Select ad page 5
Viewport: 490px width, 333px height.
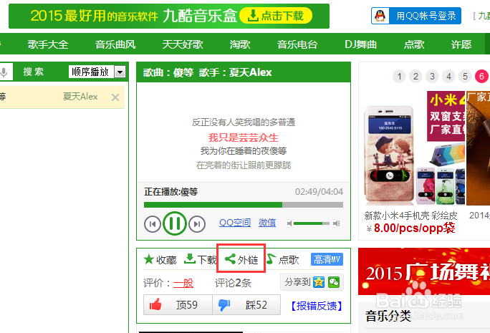(465, 76)
